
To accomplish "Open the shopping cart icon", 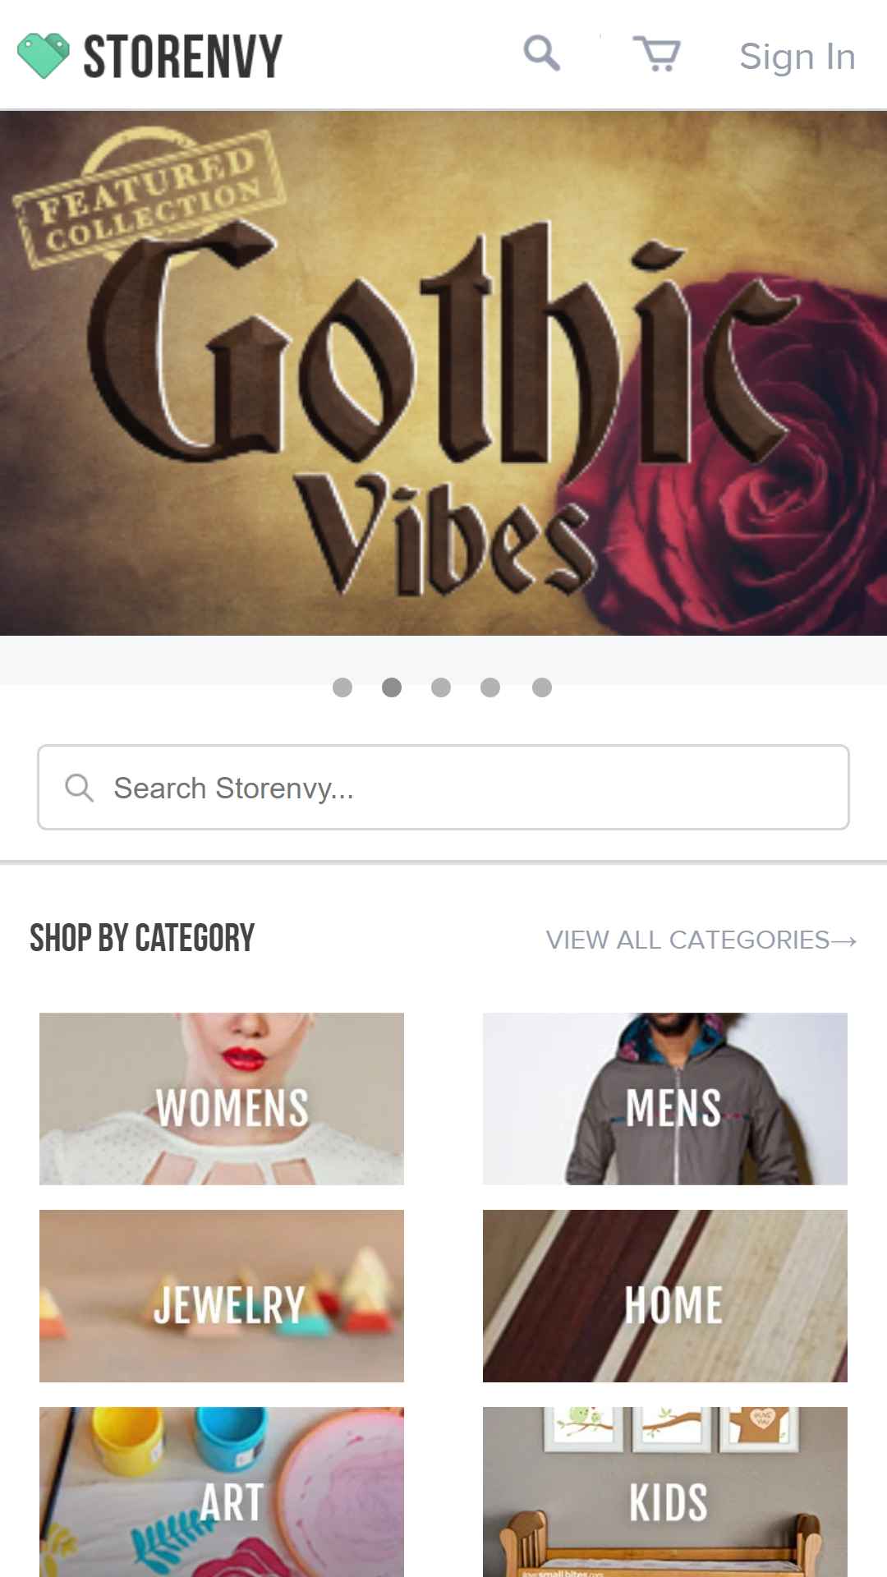I will pyautogui.click(x=656, y=54).
